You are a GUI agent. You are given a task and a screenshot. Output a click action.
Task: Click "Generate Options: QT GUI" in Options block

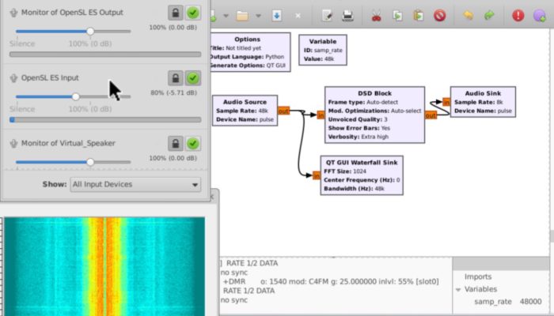248,66
